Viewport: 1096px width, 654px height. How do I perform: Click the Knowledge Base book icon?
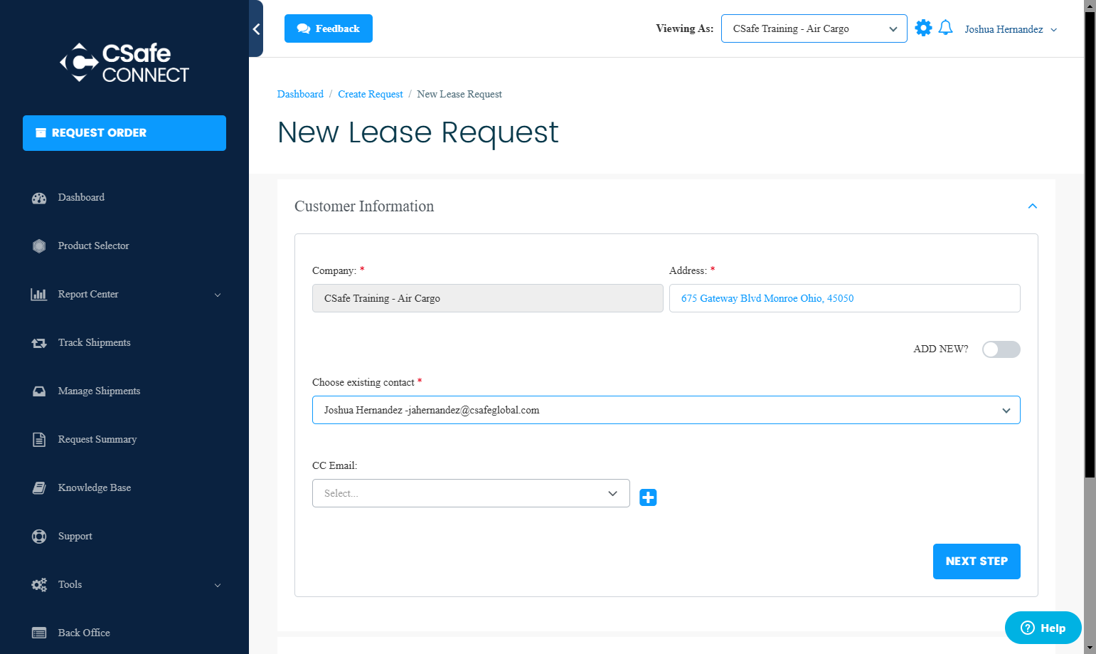tap(39, 488)
